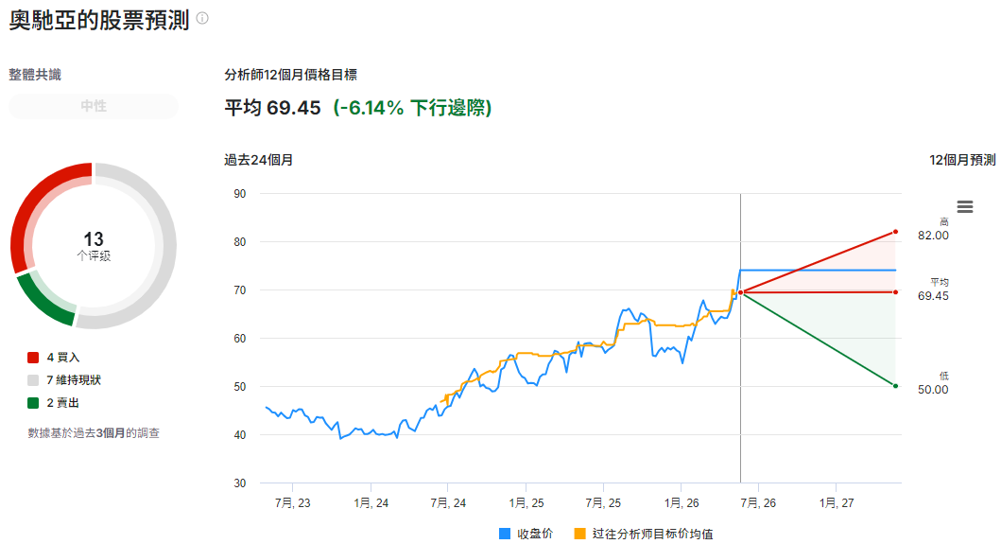Click the 7月, 24 axis label
The height and width of the screenshot is (544, 1001).
[x=448, y=503]
